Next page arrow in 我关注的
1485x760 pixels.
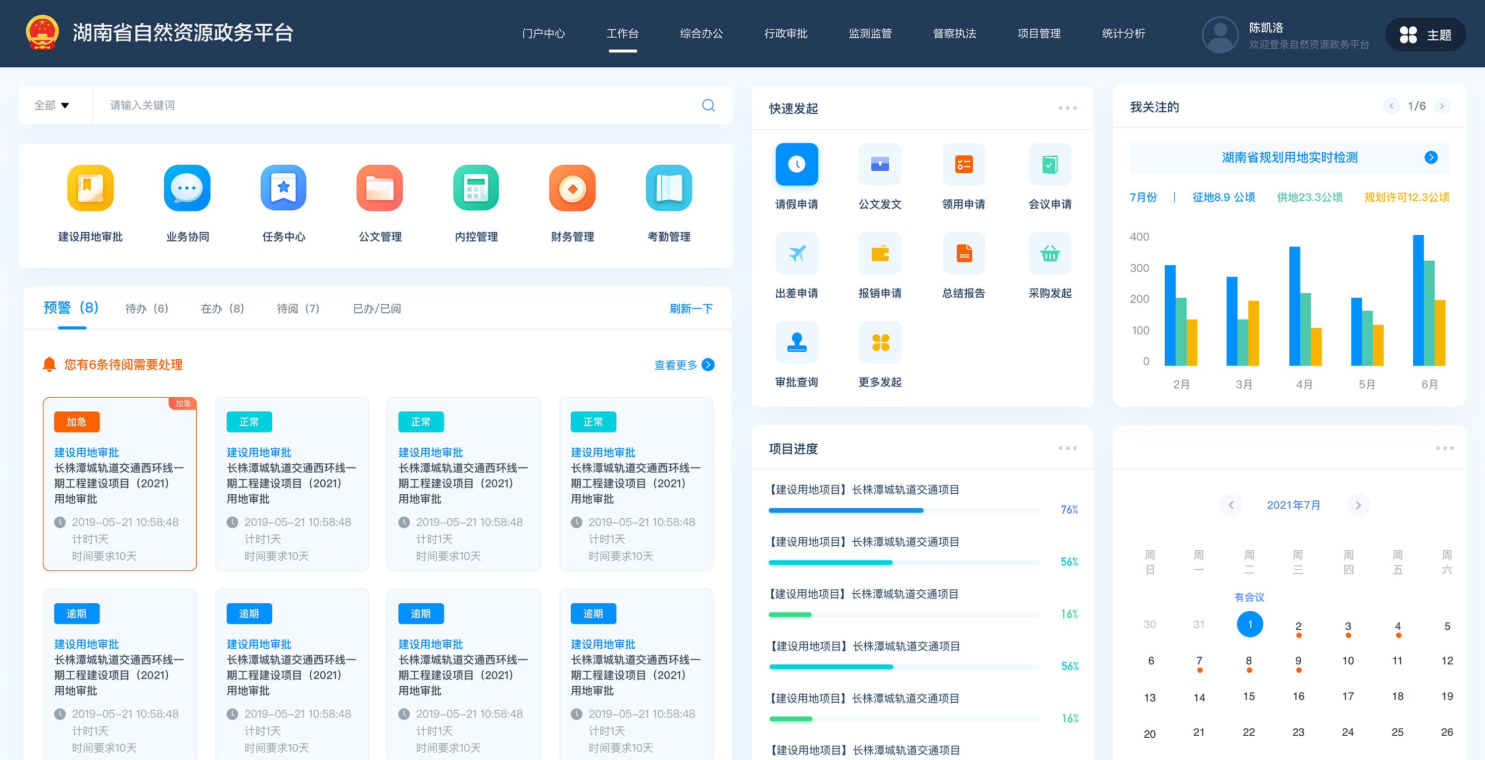(1442, 106)
